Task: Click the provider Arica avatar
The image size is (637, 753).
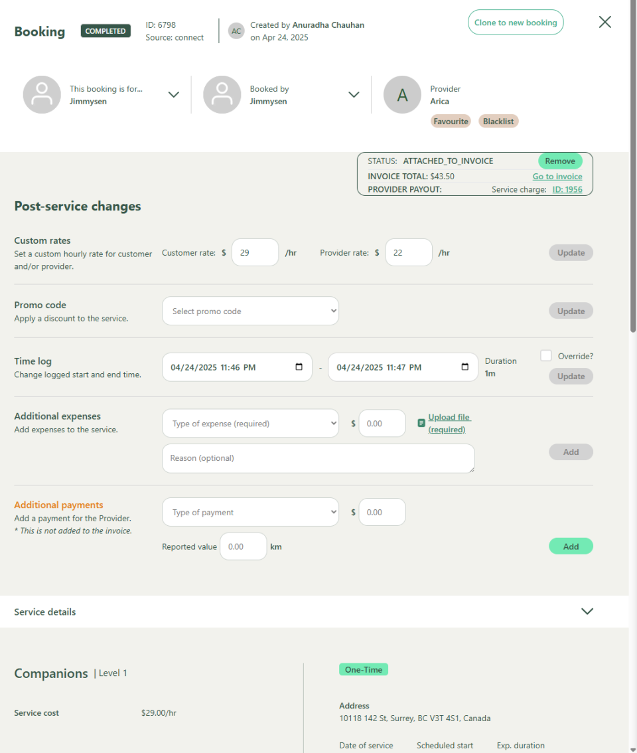Action: (x=402, y=95)
